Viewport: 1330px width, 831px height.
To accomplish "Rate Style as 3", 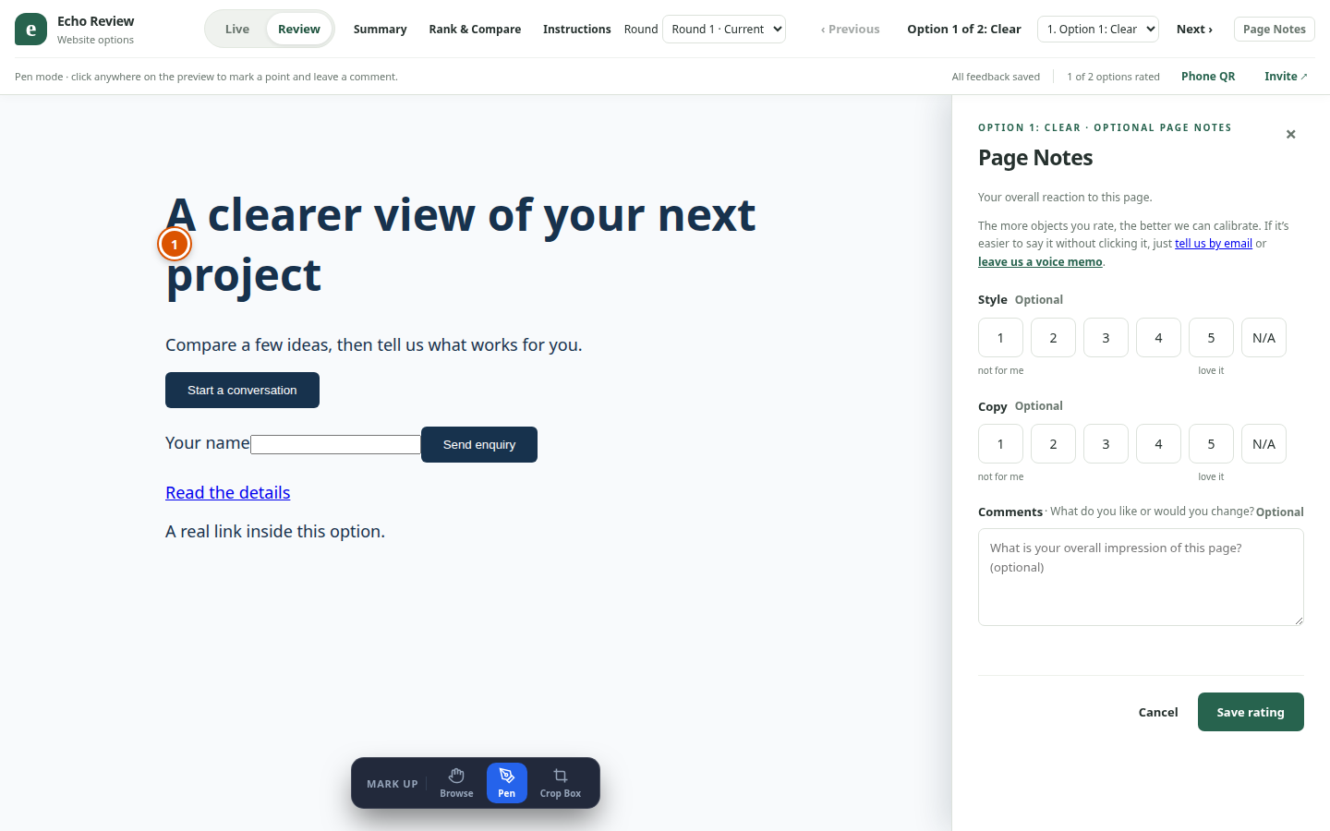I will click(x=1106, y=338).
